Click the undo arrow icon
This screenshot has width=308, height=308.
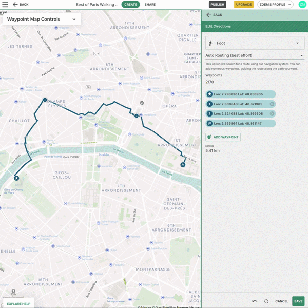pyautogui.click(x=255, y=301)
